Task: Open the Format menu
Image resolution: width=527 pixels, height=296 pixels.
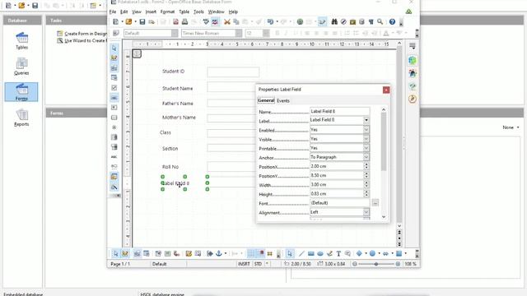Action: click(x=167, y=12)
